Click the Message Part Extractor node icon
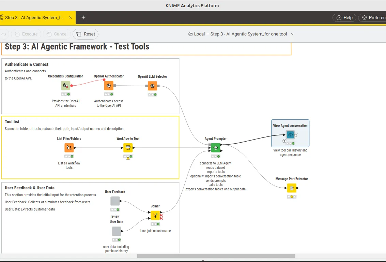The image size is (386, 262). pos(291,188)
